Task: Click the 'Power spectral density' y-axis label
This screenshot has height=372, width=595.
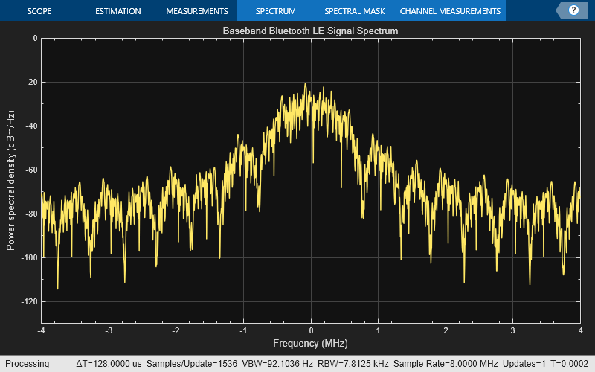Action: pos(11,180)
